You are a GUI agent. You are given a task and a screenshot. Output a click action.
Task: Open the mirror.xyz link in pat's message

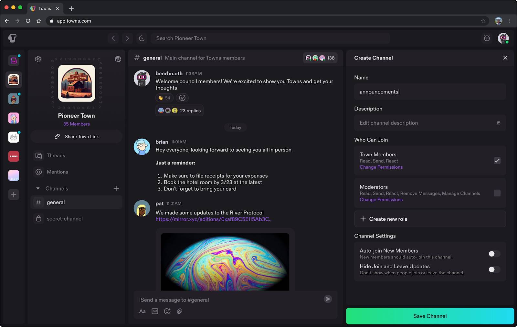coord(213,219)
